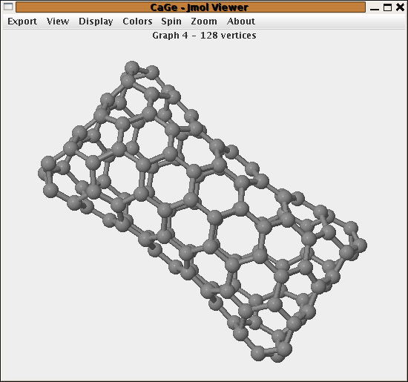Click the orange CaGe - Jmol Viewer title bar

191,7
